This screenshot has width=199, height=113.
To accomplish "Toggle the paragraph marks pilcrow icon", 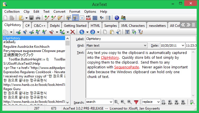I will pyautogui.click(x=101, y=18).
